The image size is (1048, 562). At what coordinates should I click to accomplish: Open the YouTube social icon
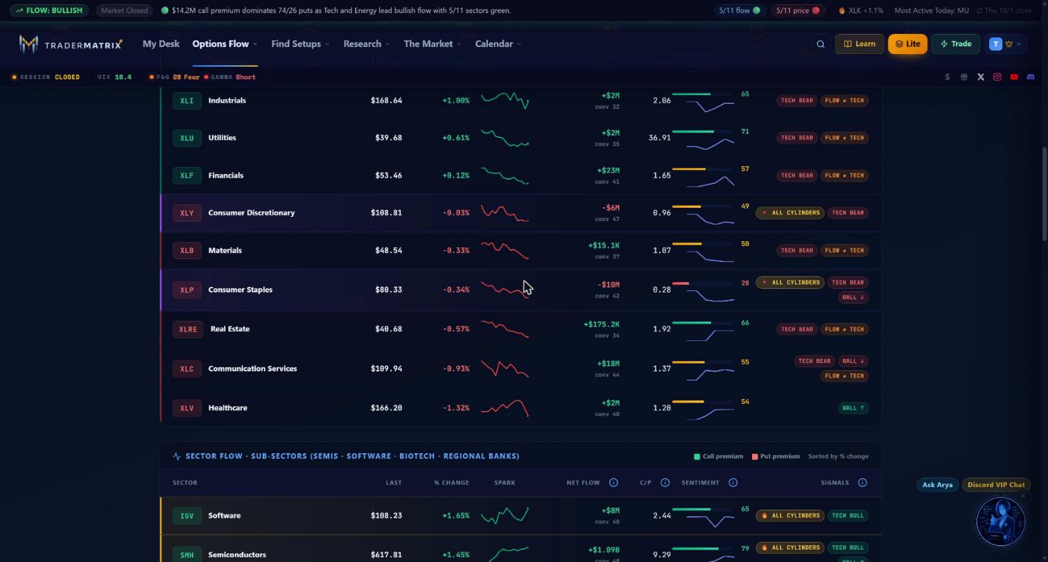click(1014, 77)
